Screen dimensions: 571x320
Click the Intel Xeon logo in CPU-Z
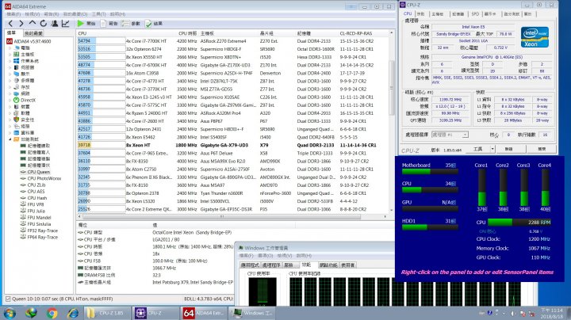pyautogui.click(x=535, y=37)
